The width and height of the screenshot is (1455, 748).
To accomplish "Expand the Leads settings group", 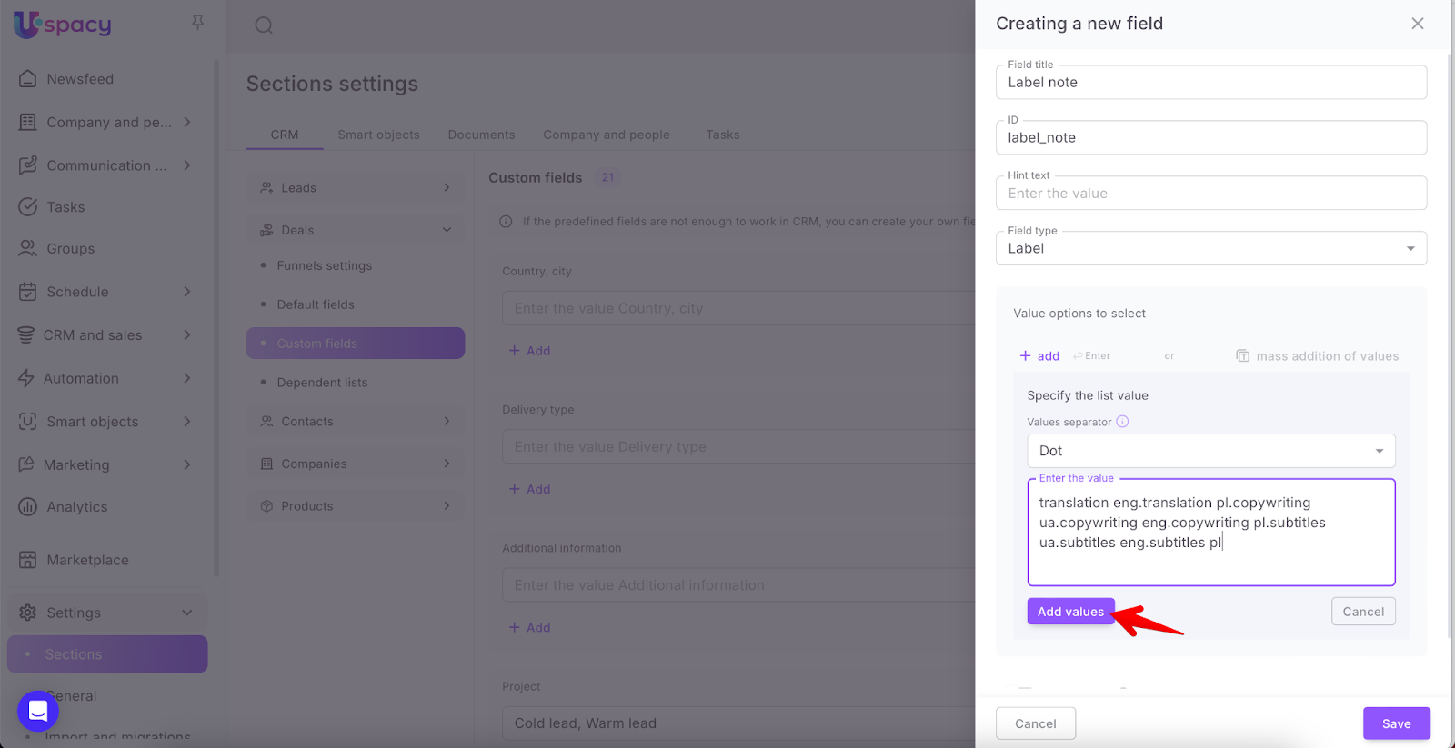I will pos(447,188).
